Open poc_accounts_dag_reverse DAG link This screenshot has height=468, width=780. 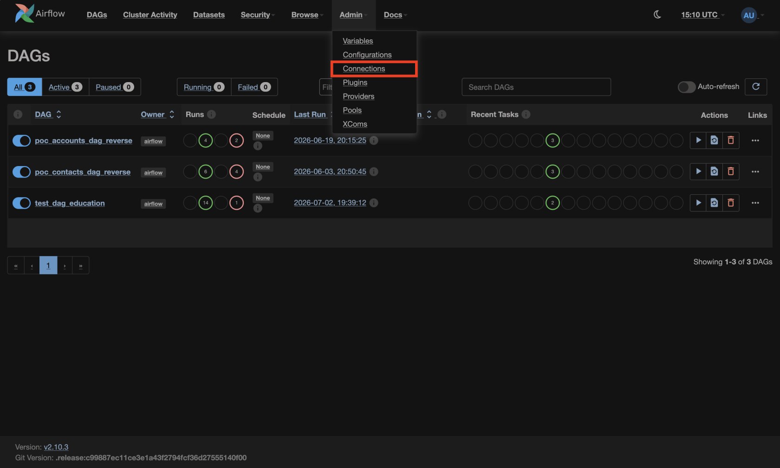click(x=84, y=141)
